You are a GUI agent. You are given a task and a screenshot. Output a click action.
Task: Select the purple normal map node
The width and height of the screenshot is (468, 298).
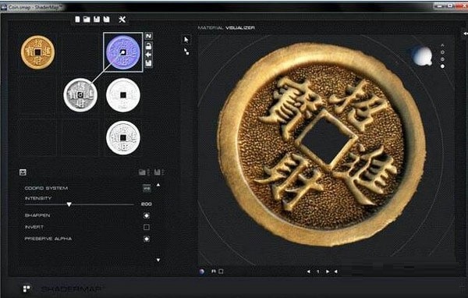tap(123, 52)
